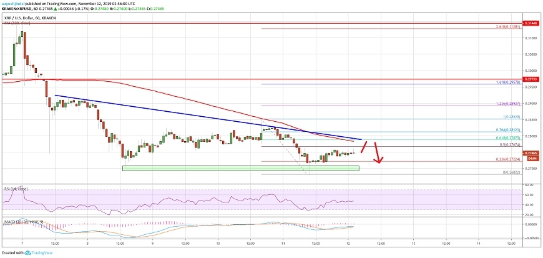Click the '7' date label on time axis
This screenshot has width=543, height=258.
click(x=22, y=244)
